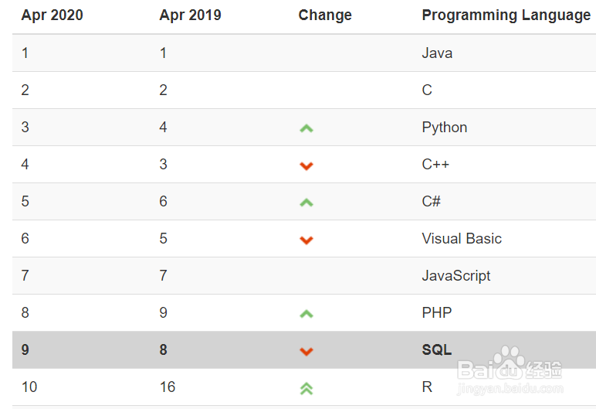
Task: Click the red down arrow in C++ row
Action: click(306, 165)
